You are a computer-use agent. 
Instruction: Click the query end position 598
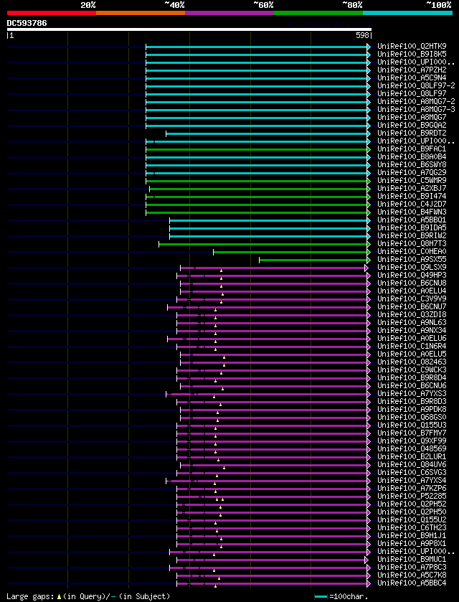pos(363,36)
